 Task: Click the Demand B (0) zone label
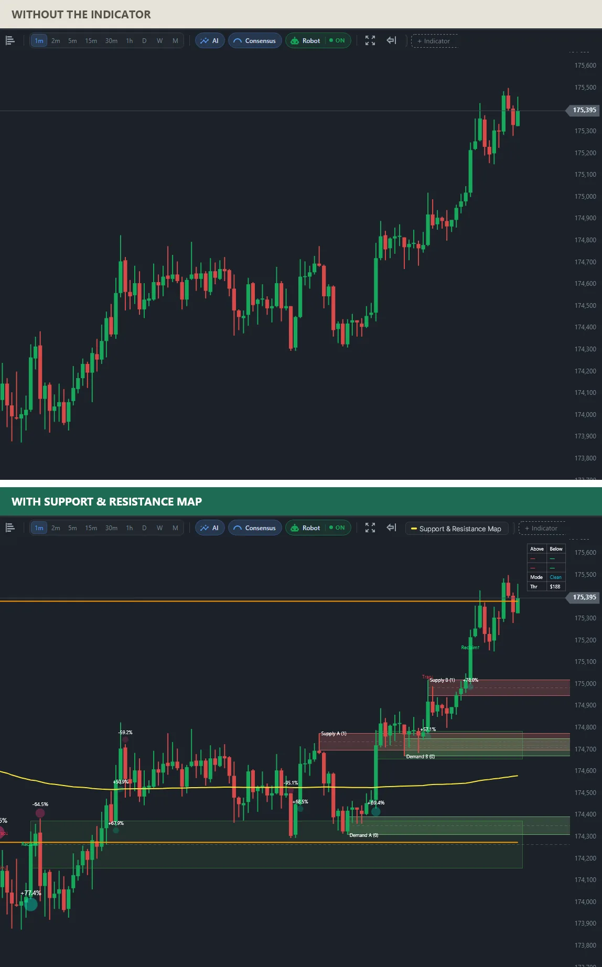pos(421,757)
